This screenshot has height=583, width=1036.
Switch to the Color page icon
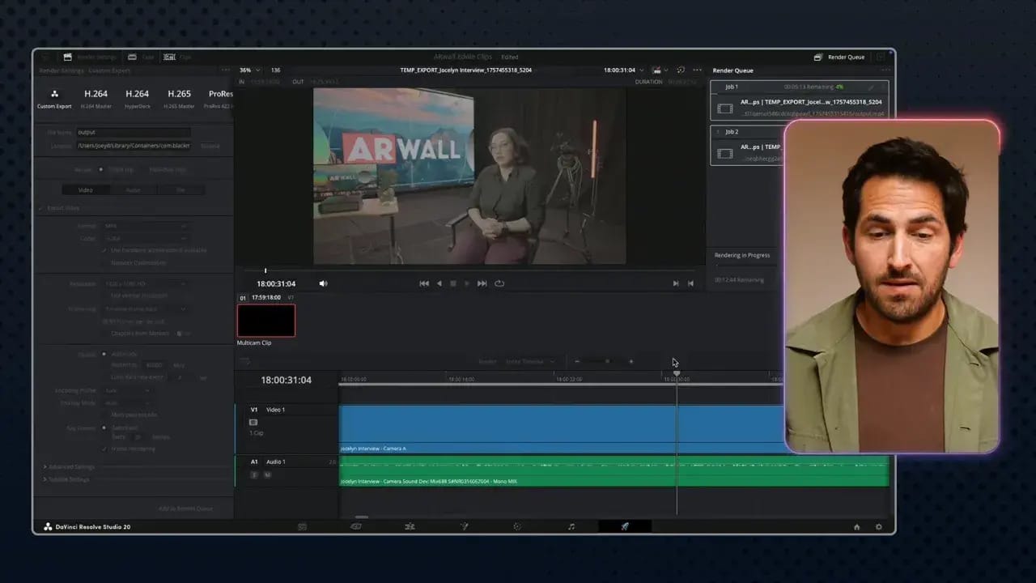tap(517, 526)
